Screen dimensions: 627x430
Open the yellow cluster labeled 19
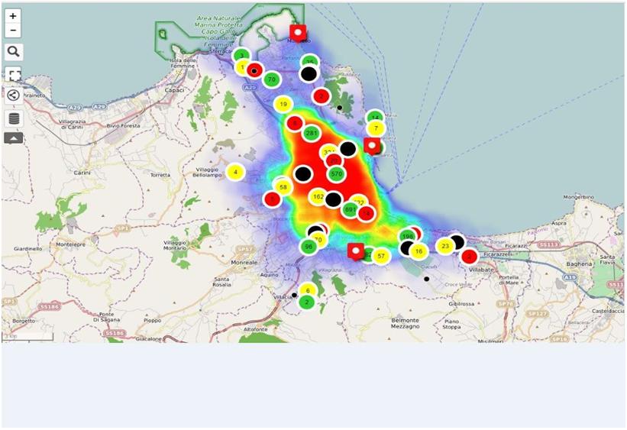(x=283, y=105)
